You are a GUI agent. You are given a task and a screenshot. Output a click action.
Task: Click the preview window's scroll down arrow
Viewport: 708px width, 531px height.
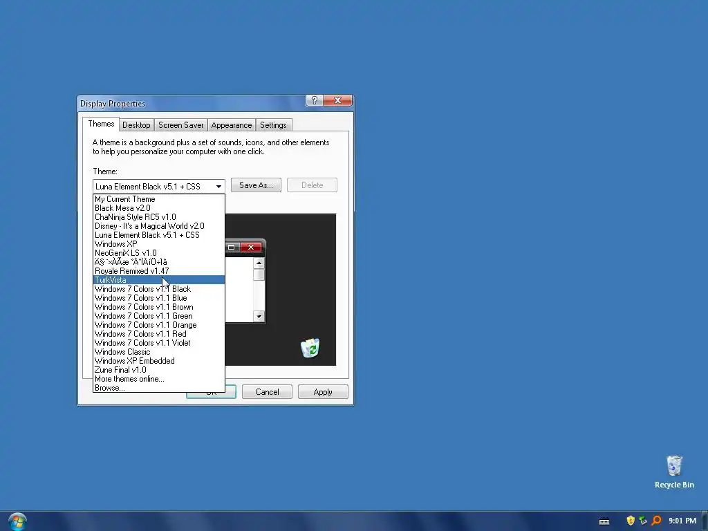259,316
